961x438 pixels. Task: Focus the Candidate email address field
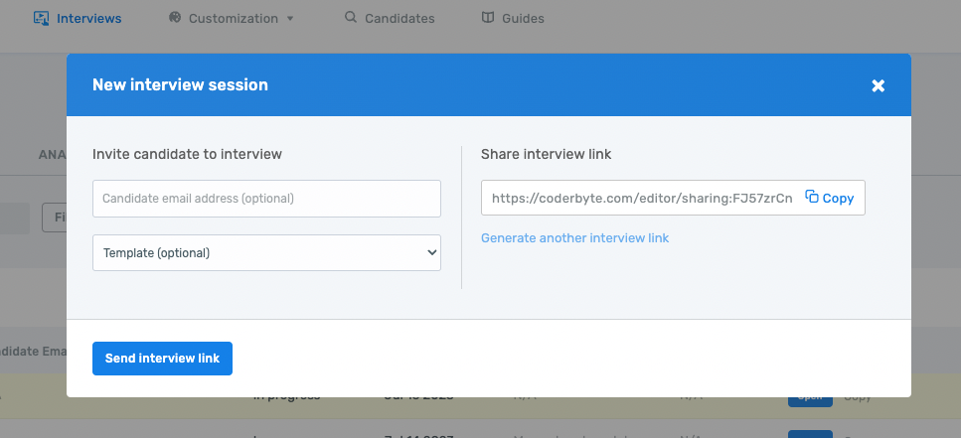tap(266, 199)
